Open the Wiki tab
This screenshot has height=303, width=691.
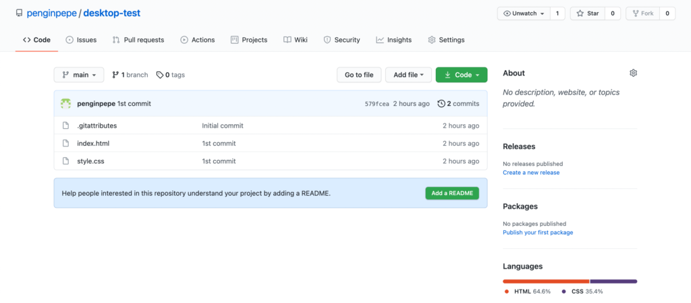pos(296,40)
